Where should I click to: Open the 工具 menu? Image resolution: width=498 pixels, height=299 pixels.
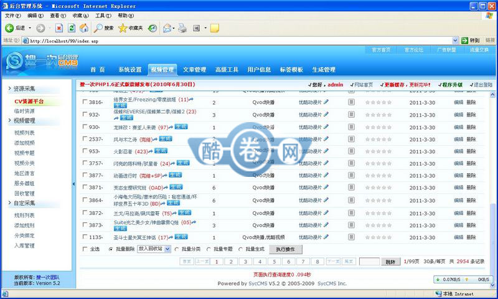103,15
